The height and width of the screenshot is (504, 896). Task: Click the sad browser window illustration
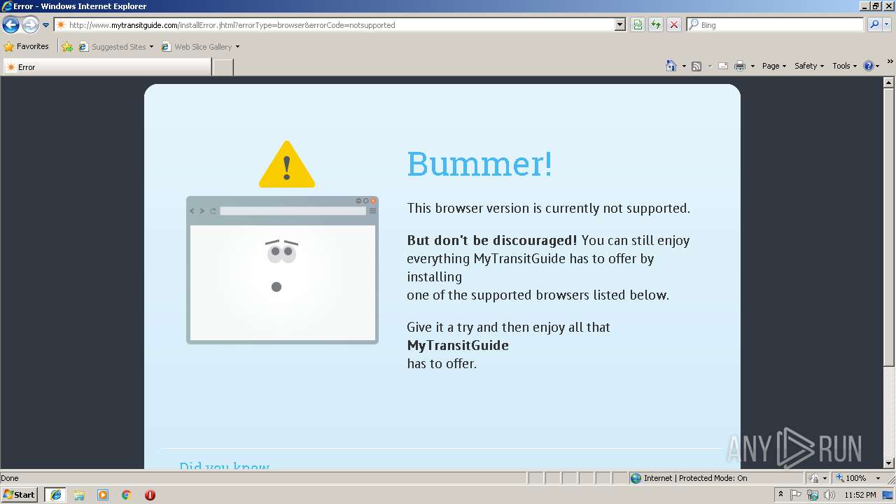(282, 270)
